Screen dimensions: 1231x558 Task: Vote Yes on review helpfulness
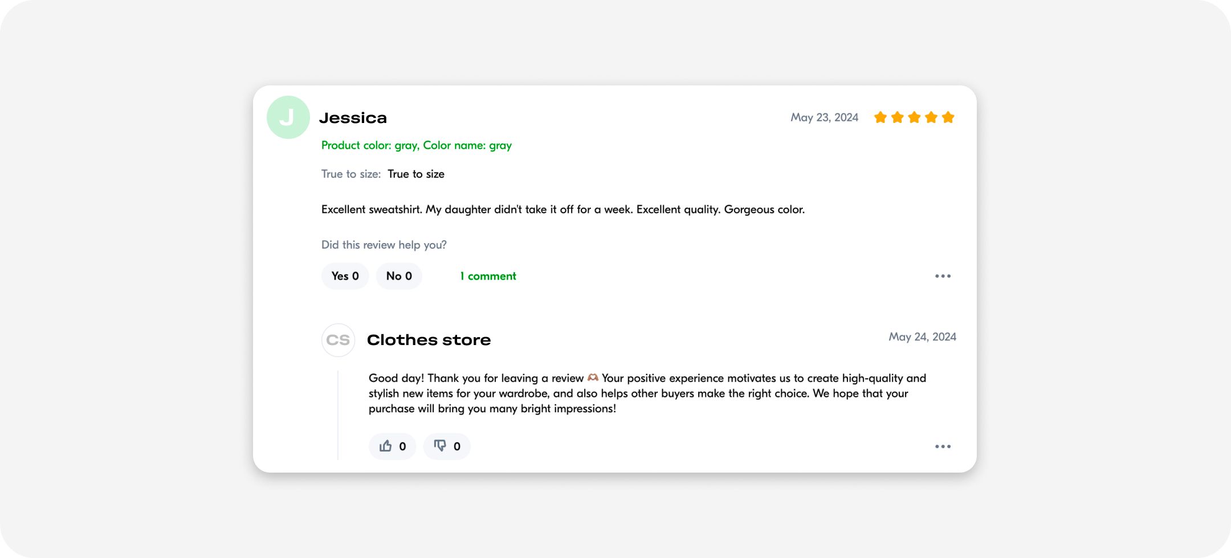click(345, 276)
